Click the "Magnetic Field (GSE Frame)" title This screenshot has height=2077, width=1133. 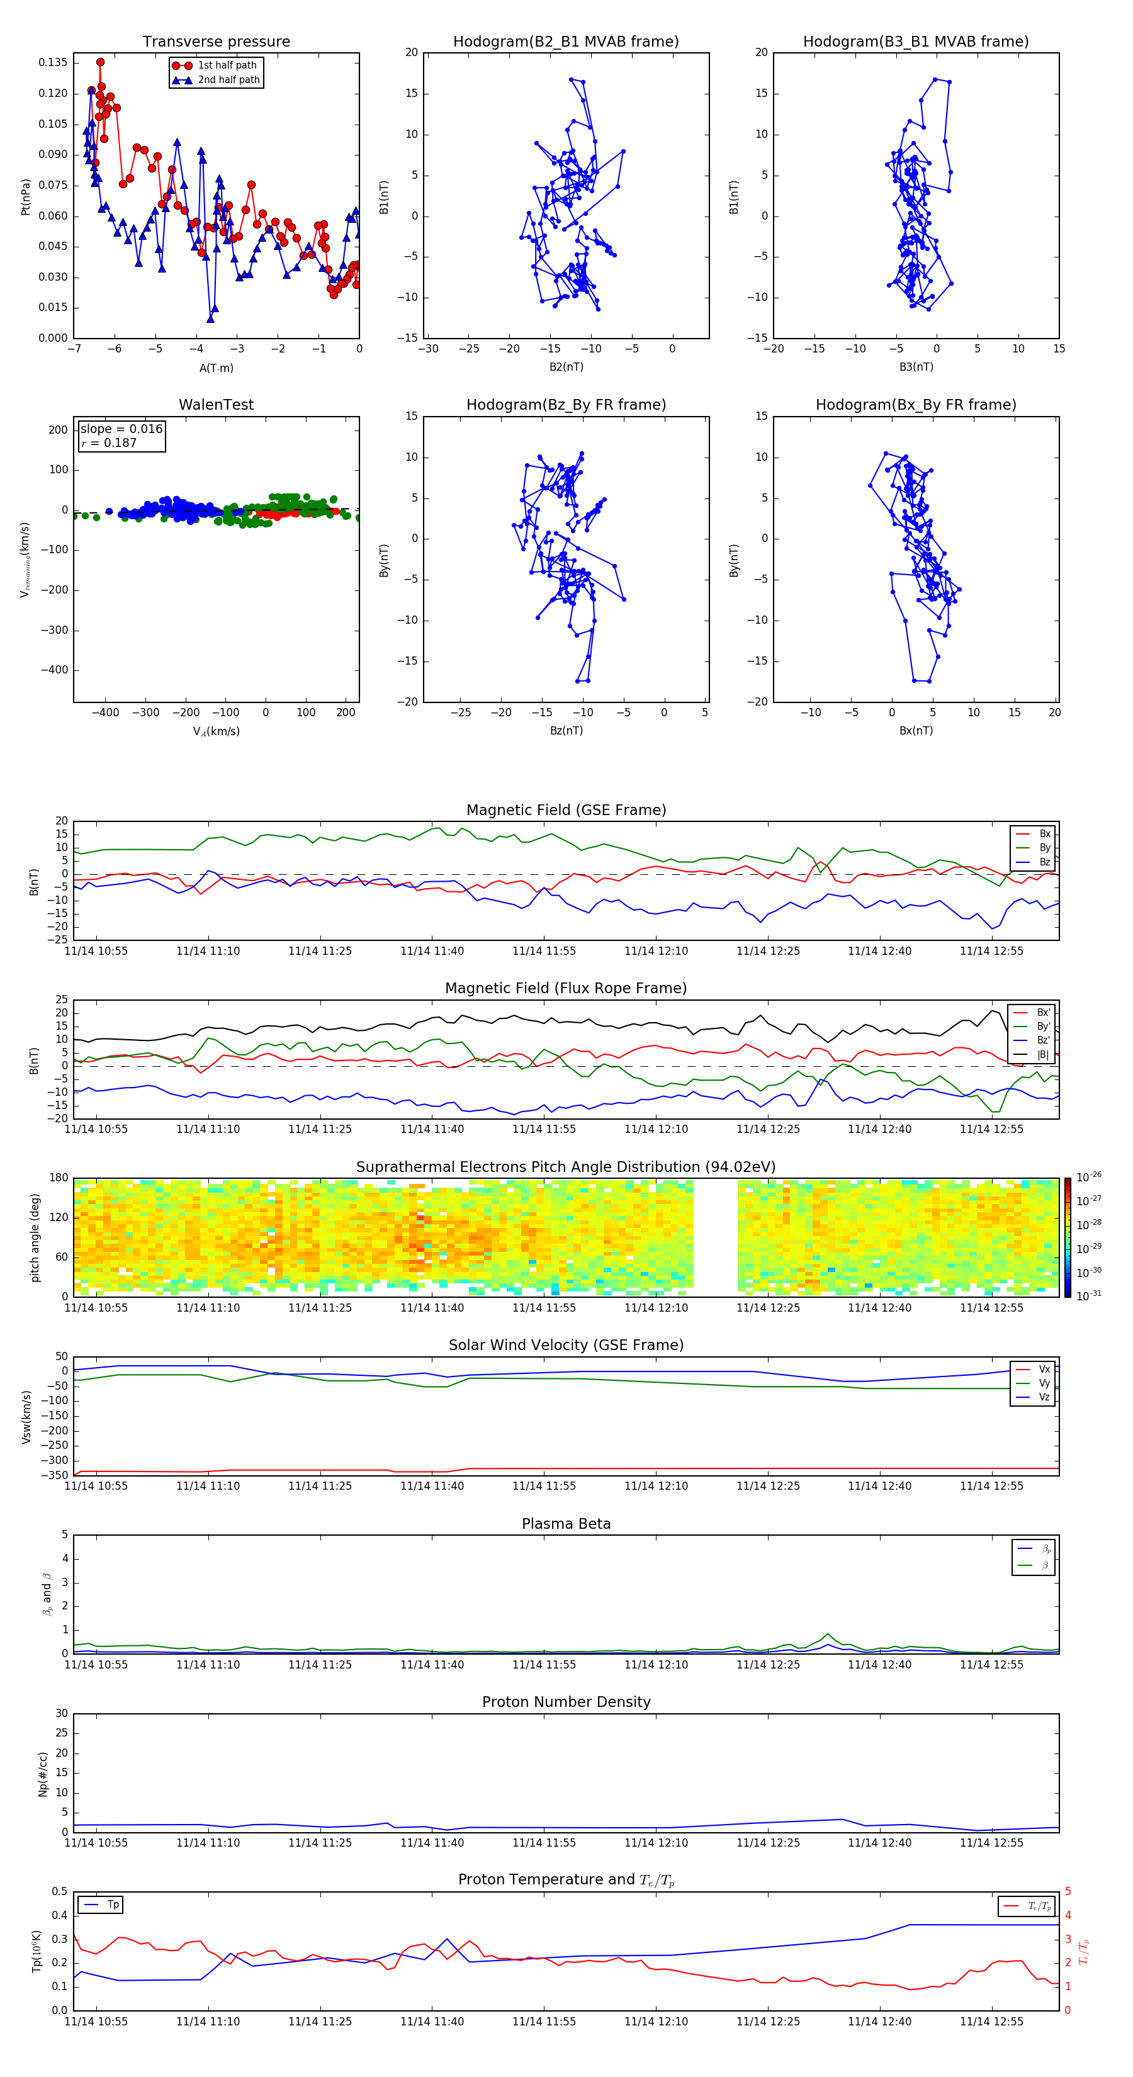(x=566, y=810)
